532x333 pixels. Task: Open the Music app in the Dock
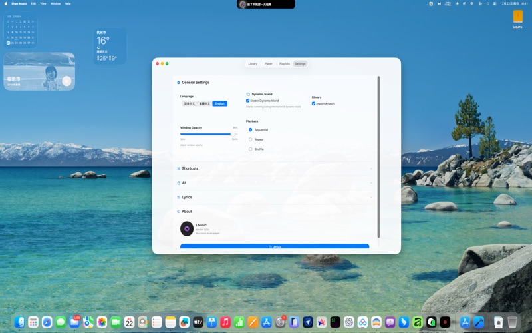tap(225, 322)
